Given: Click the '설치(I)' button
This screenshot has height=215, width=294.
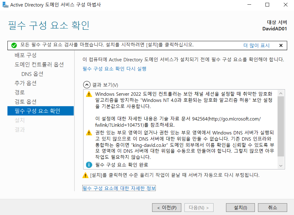Looking at the screenshot, I should [x=240, y=208].
